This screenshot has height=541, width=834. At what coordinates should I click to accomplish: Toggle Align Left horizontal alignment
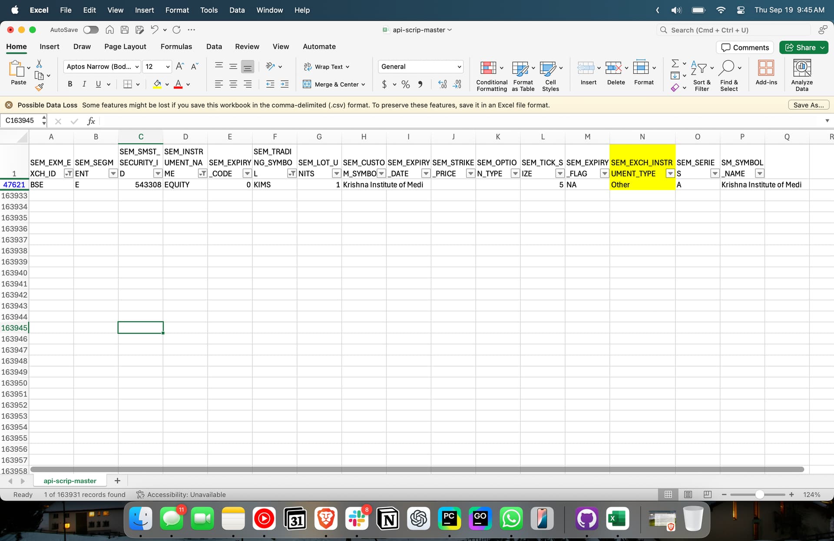tap(219, 84)
